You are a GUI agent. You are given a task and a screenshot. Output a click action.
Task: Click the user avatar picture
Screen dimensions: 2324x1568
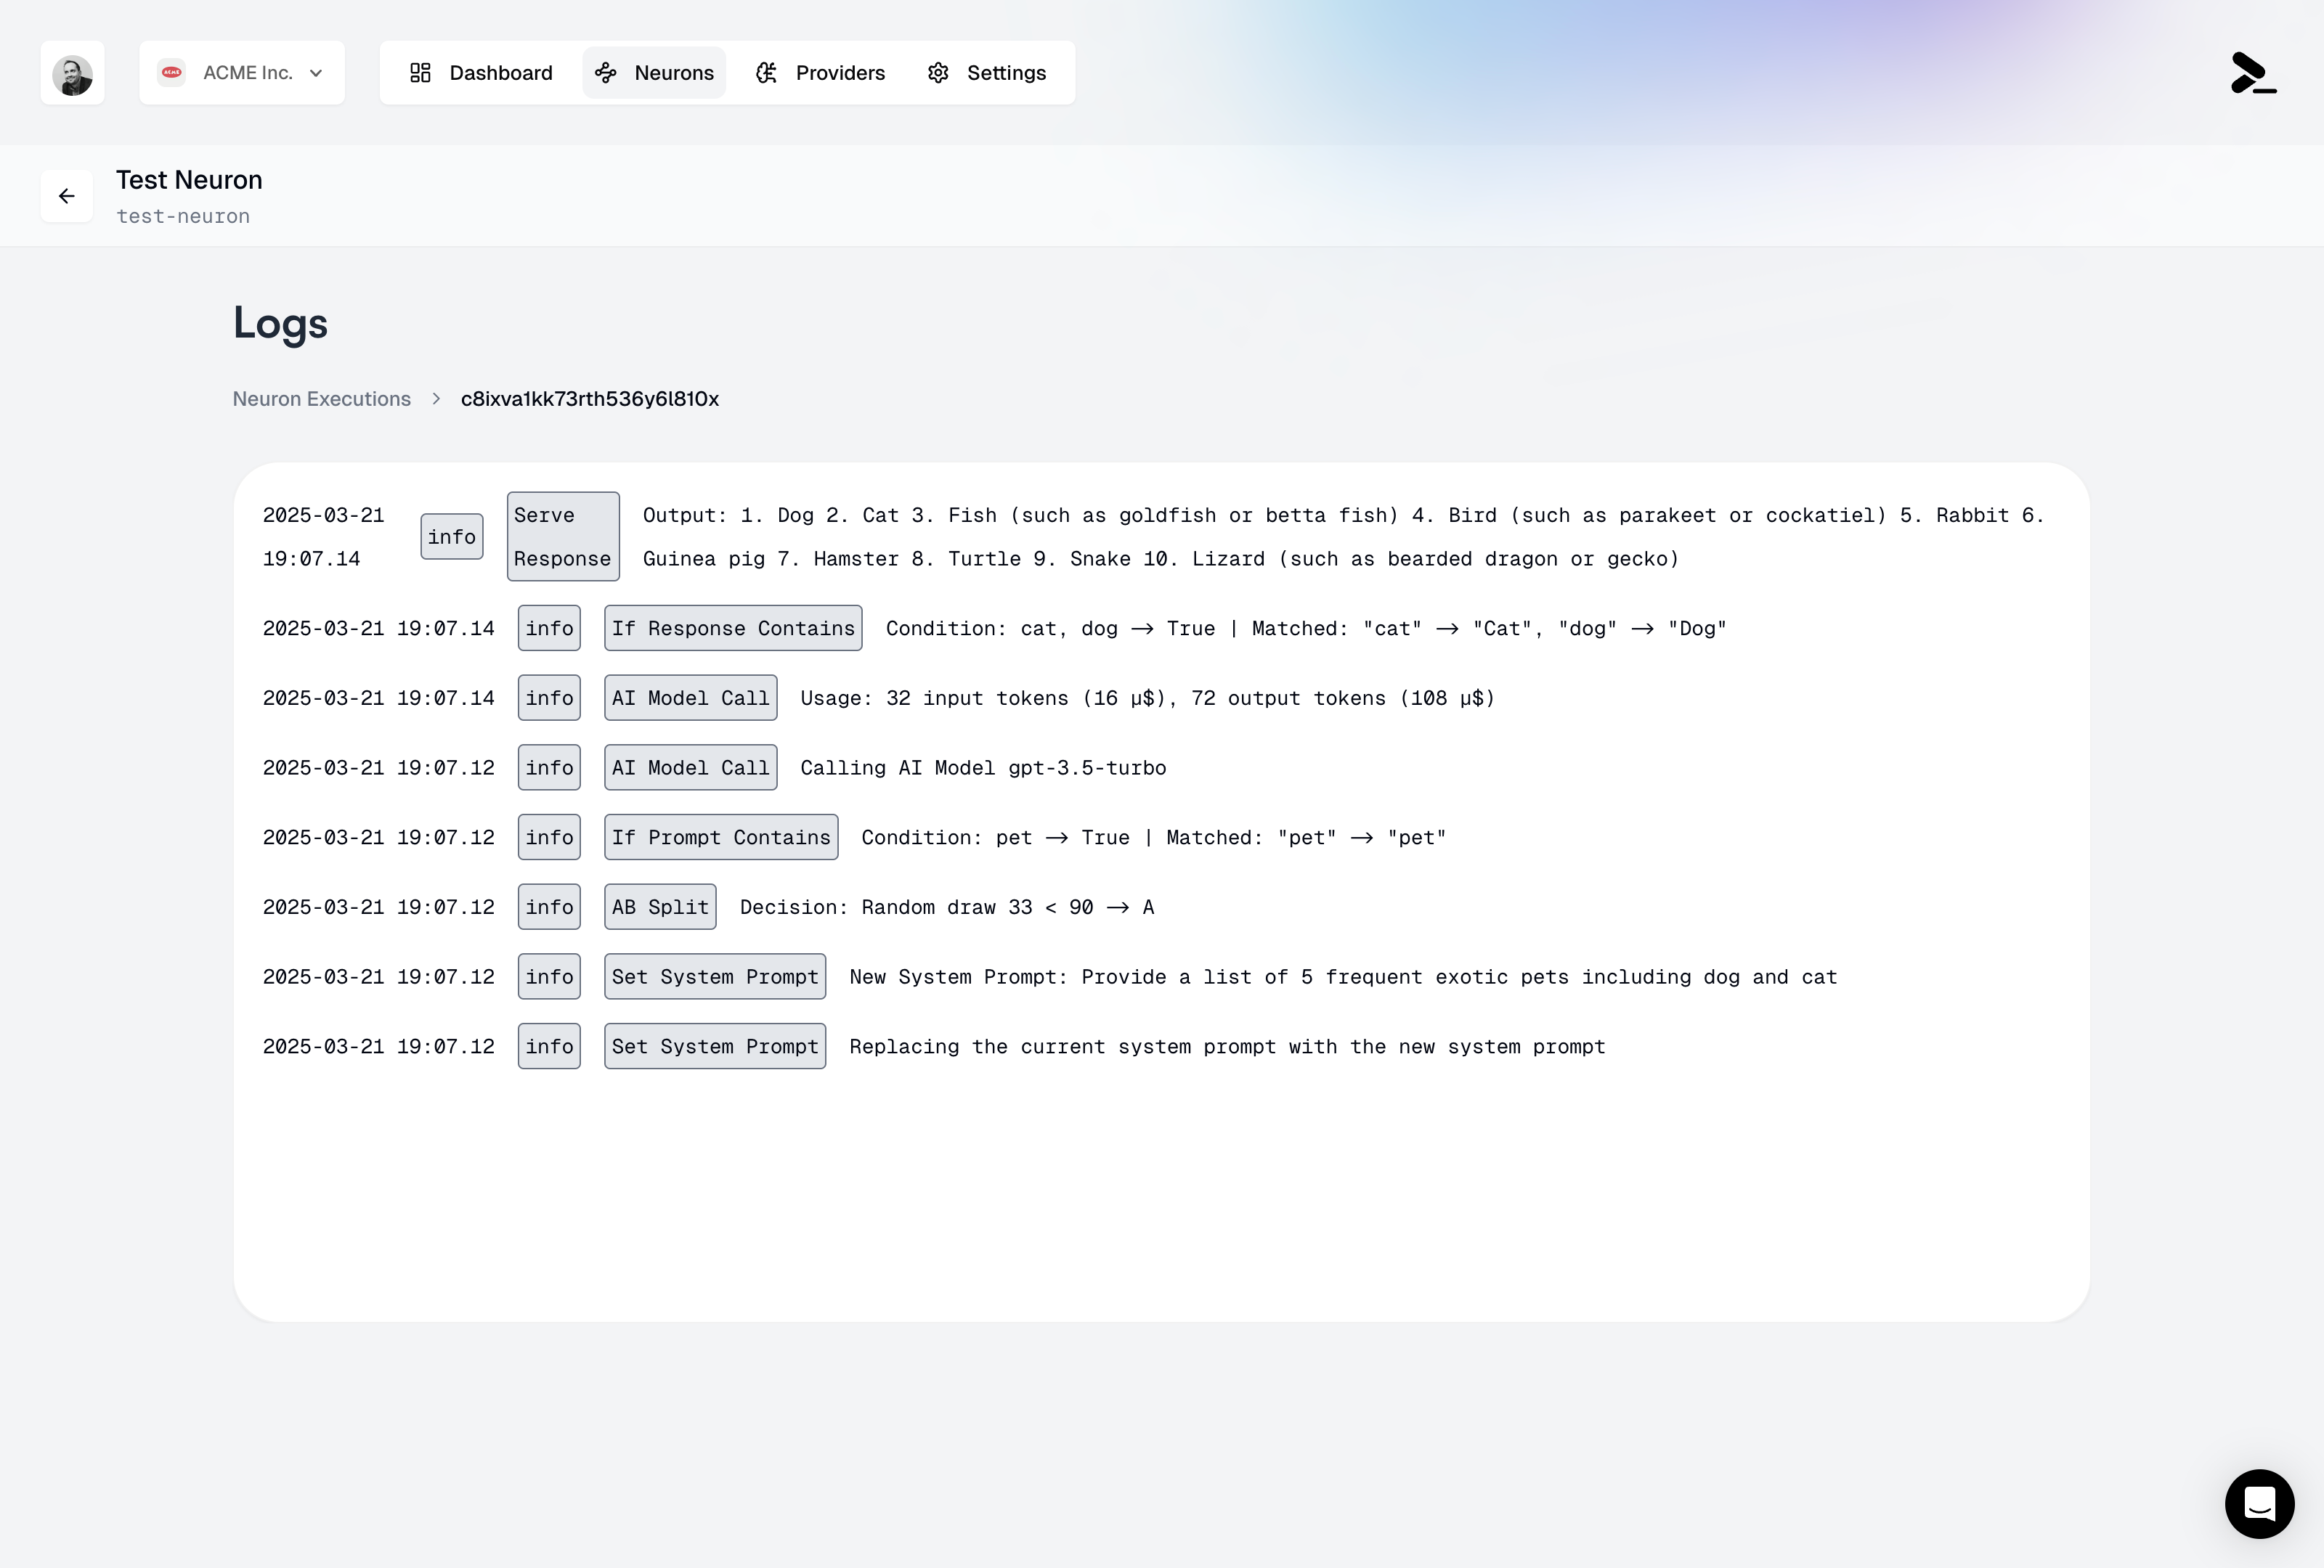coord(73,73)
